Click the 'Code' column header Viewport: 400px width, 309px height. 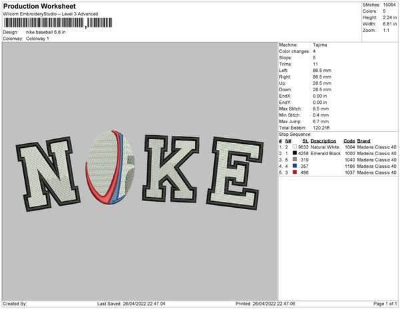(x=349, y=141)
